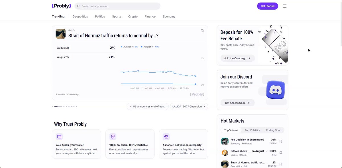Click the balance scale icon
The width and height of the screenshot is (342, 168).
(166, 136)
